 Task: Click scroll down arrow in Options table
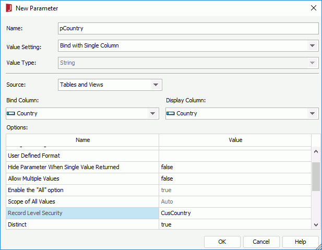pyautogui.click(x=316, y=225)
